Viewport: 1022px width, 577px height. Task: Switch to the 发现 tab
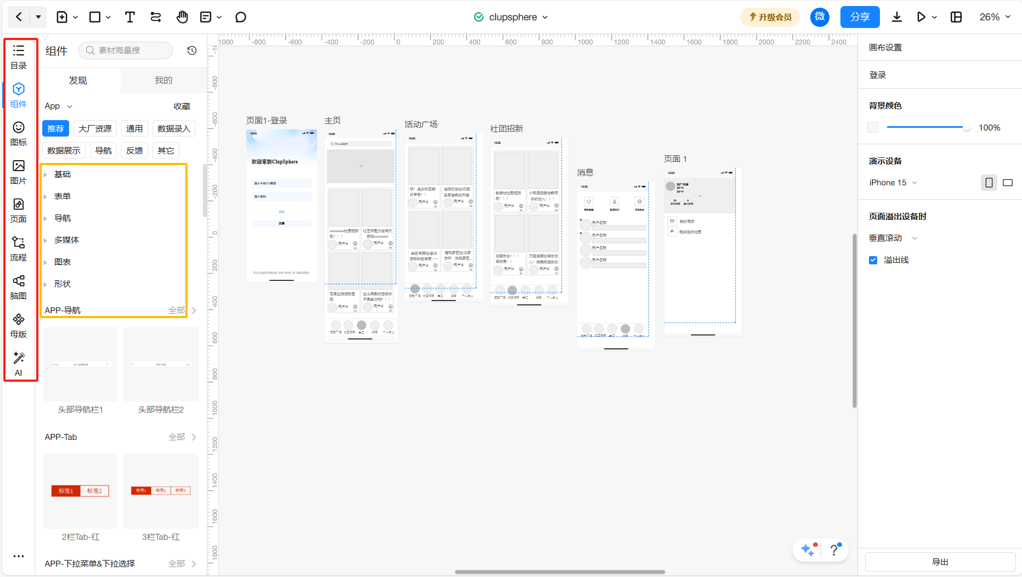[x=78, y=80]
